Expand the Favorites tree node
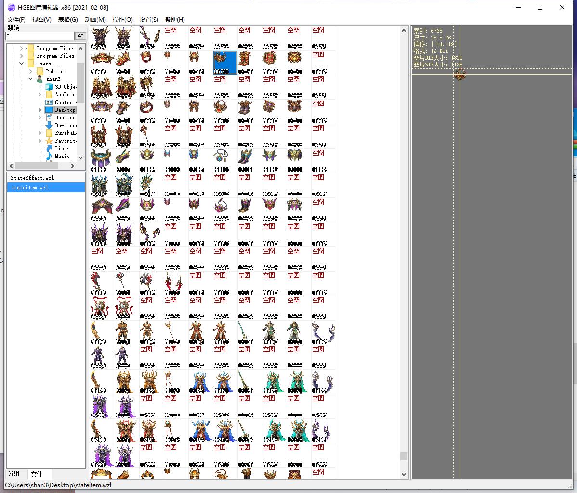Image resolution: width=577 pixels, height=493 pixels. click(x=40, y=141)
